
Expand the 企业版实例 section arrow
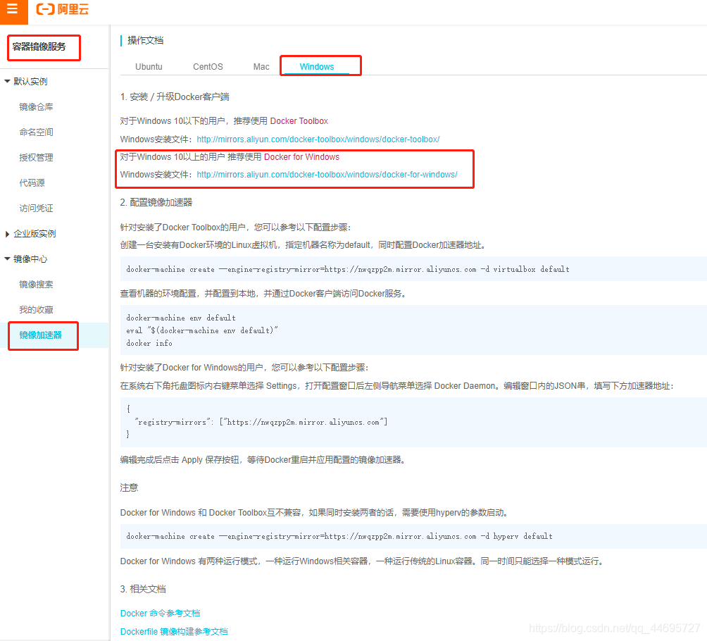7,234
